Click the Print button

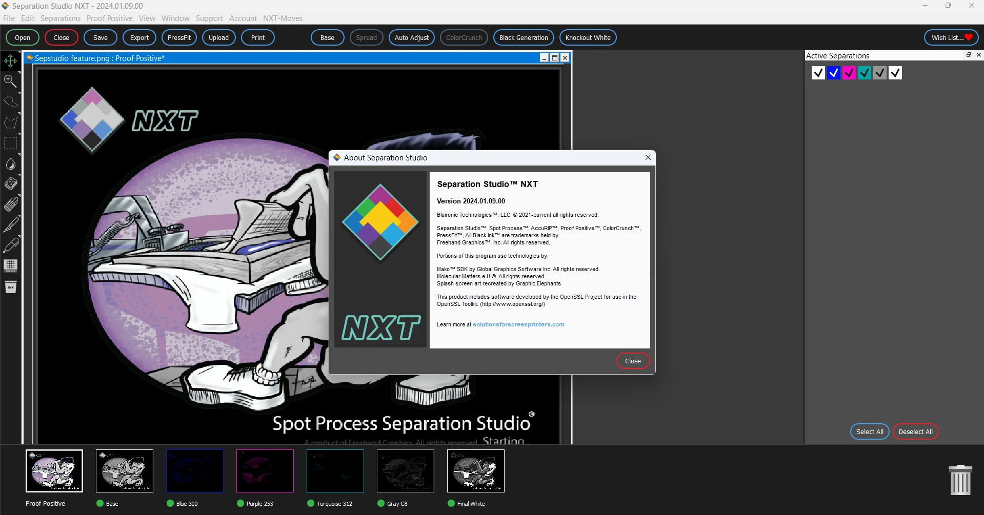coord(258,37)
